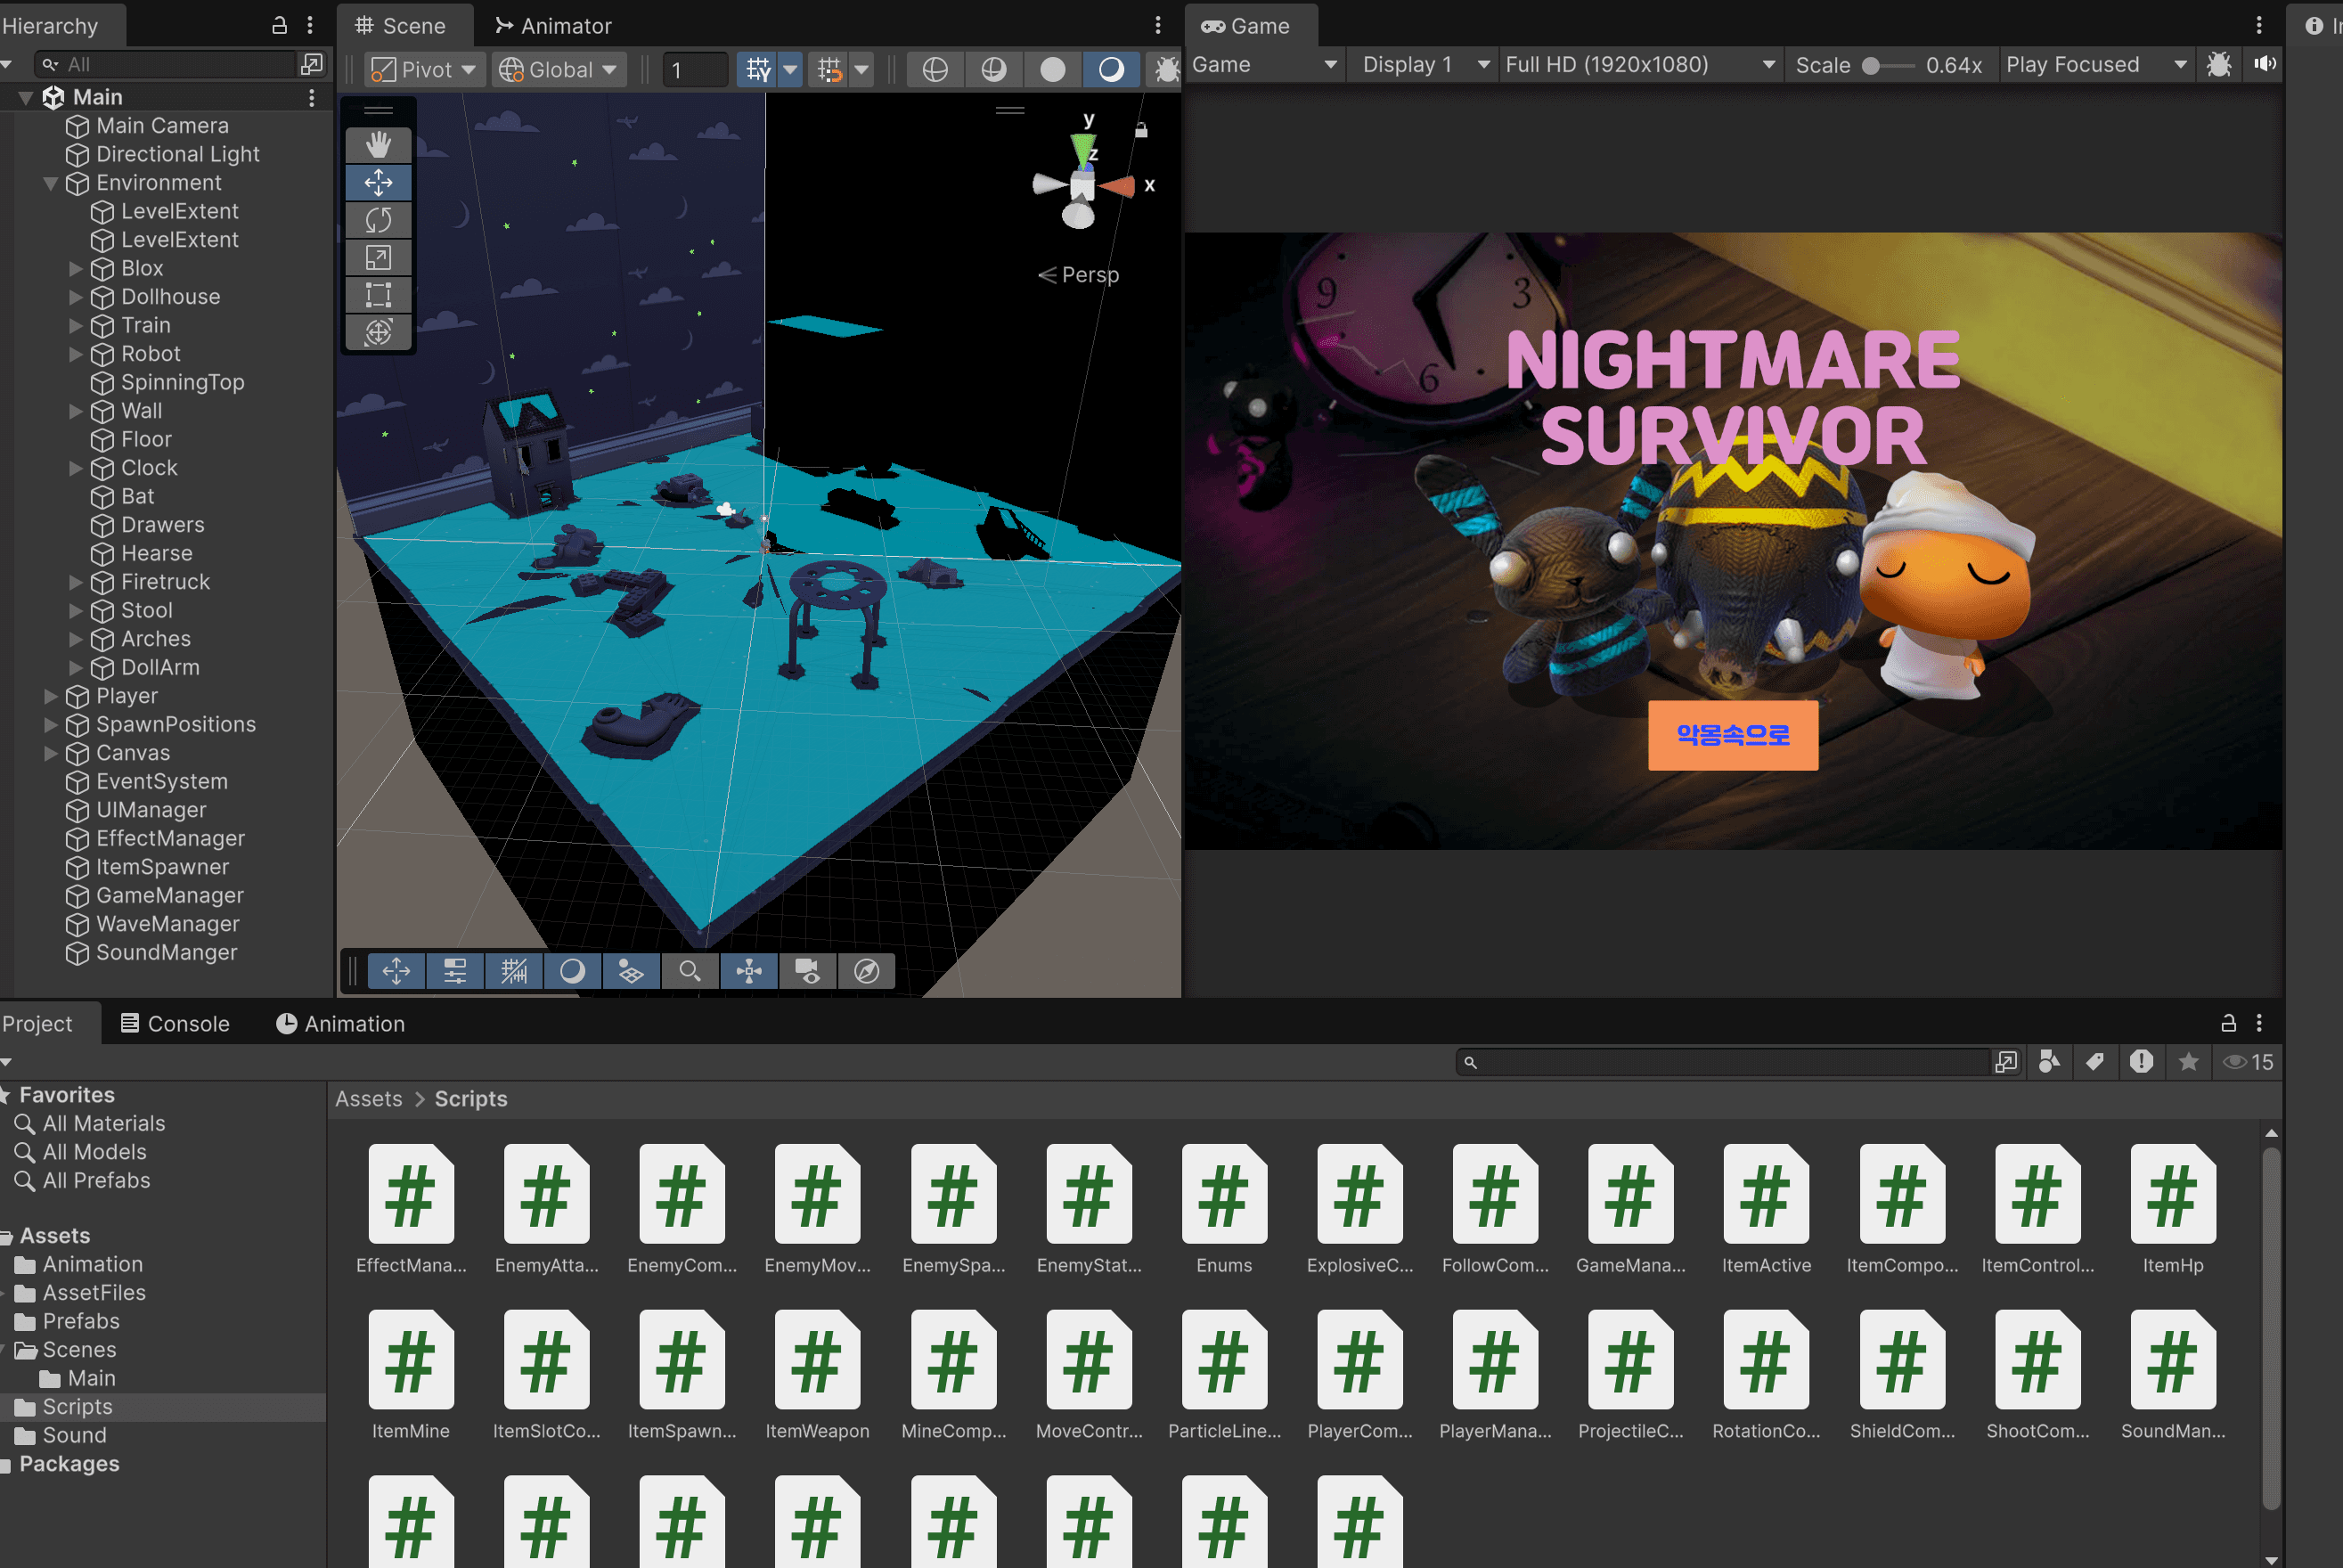Viewport: 2343px width, 1568px height.
Task: Select the Rect transform tool
Action: coord(378,295)
